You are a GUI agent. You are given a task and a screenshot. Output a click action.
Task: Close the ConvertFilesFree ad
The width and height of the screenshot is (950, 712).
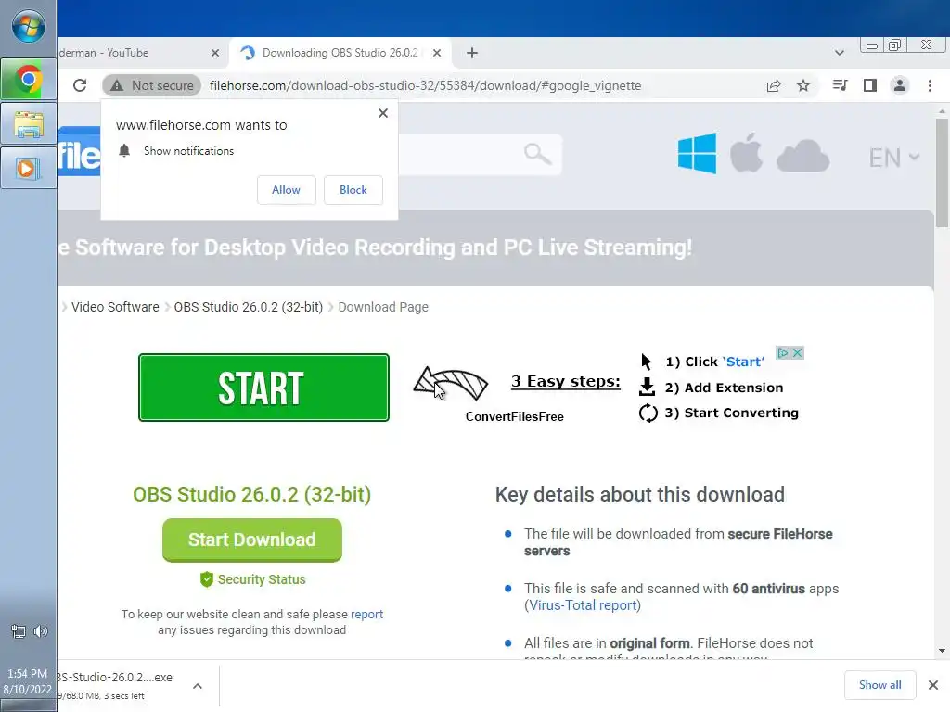pyautogui.click(x=797, y=352)
